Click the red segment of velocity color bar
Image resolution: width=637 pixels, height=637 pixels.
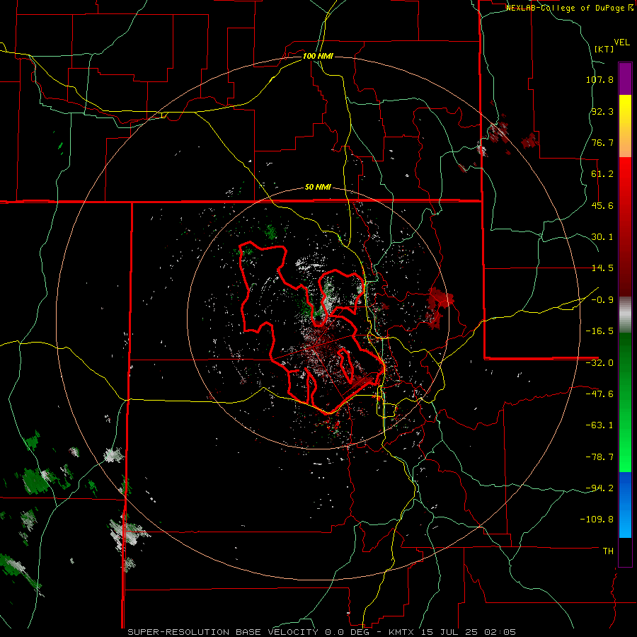pyautogui.click(x=625, y=226)
